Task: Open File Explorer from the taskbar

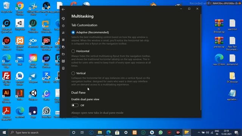Action: coord(100,133)
